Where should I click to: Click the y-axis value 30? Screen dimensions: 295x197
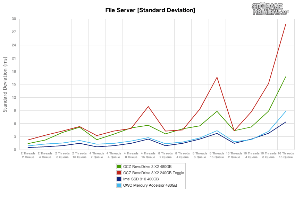[14, 19]
